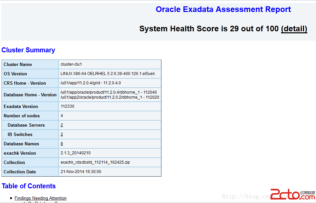
Task: Select the "CRS Home - Version" label
Action: [25, 83]
